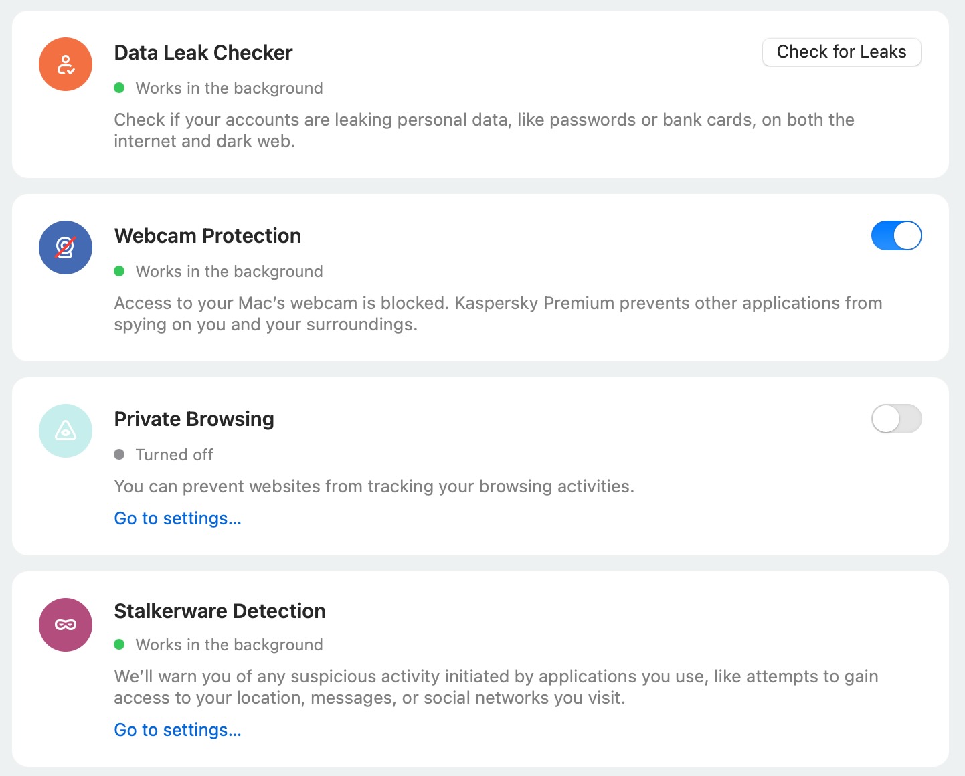The height and width of the screenshot is (776, 965).
Task: Click the 'Turned off' status text
Action: (x=174, y=455)
